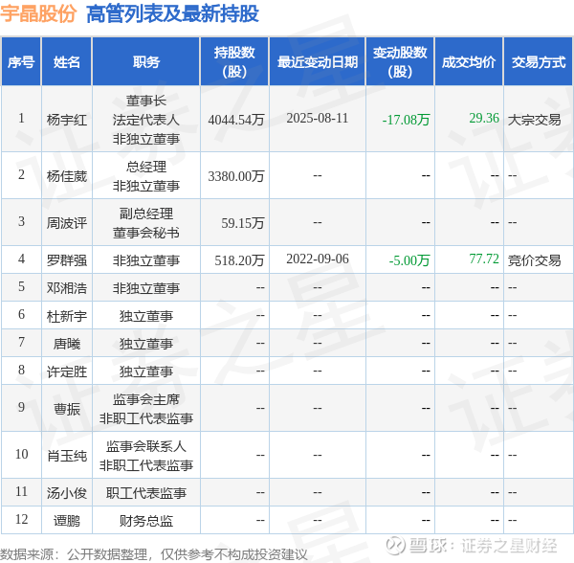Click the name 汤小俊
This screenshot has width=574, height=563.
(x=67, y=493)
